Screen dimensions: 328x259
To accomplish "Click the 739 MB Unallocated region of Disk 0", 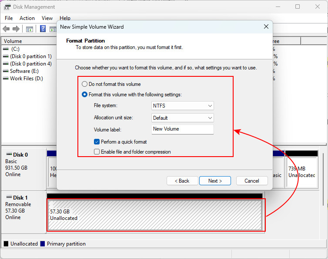I will (302, 172).
